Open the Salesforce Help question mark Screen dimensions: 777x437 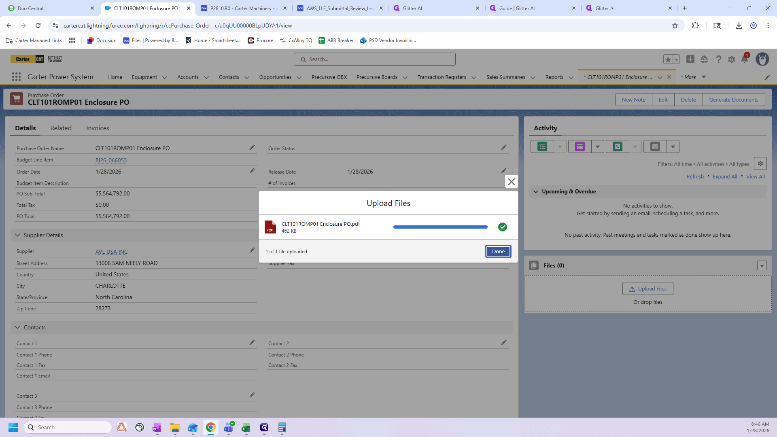pos(719,59)
